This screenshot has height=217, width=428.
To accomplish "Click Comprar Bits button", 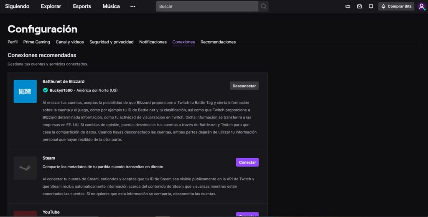I will coord(396,6).
